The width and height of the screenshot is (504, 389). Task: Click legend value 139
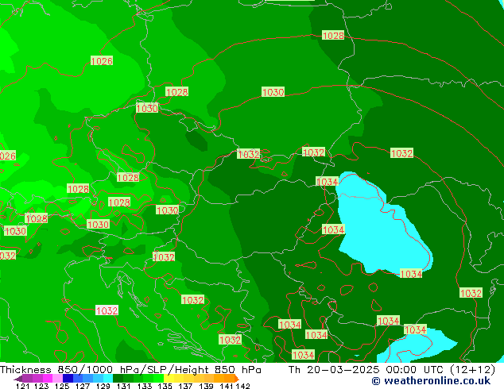(x=206, y=386)
